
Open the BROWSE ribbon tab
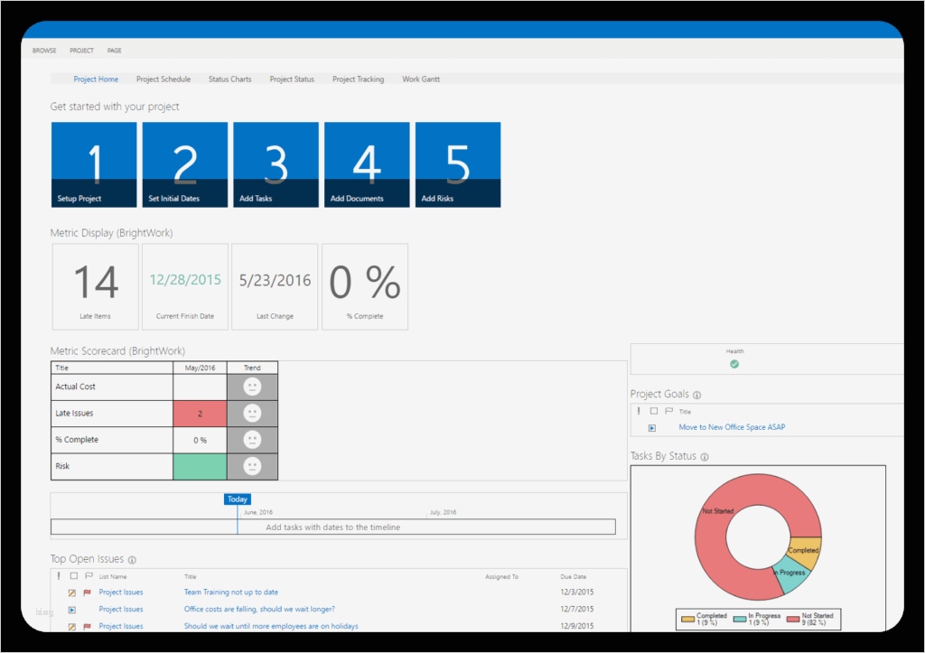[x=44, y=51]
